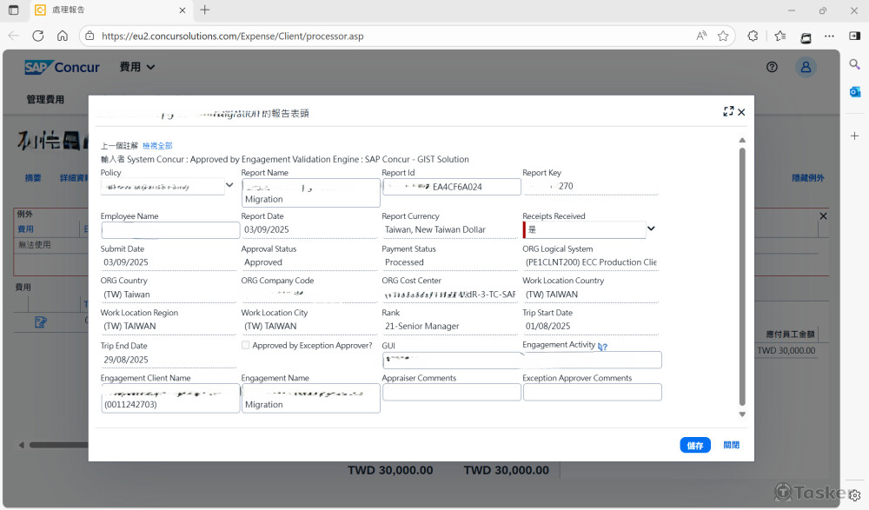Open the 費用 menu dropdown
The image size is (869, 510).
[136, 67]
